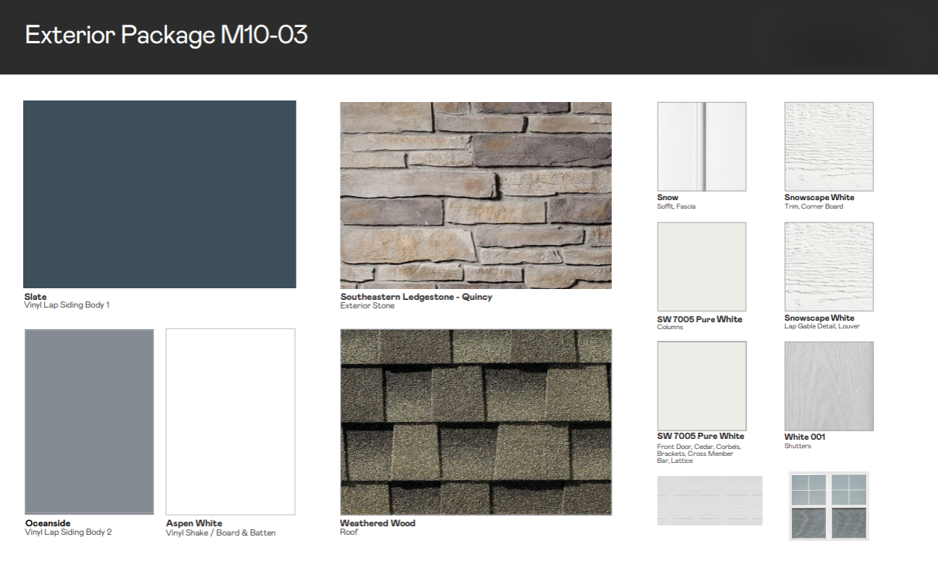
Task: Click the Weathered Wood roof shingle image
Action: point(476,422)
